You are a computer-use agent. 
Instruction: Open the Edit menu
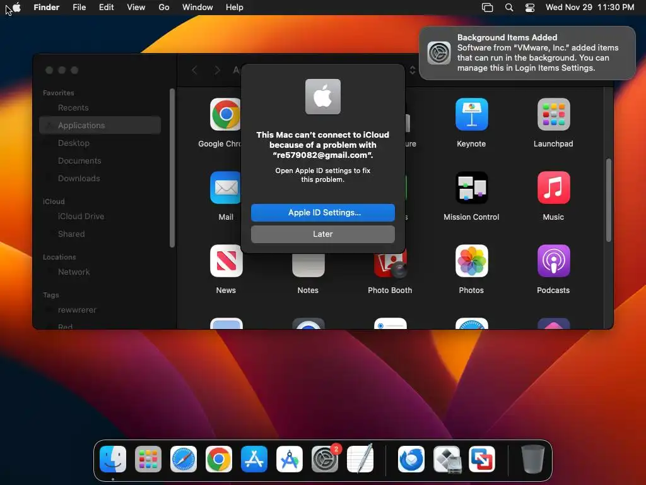click(x=106, y=7)
